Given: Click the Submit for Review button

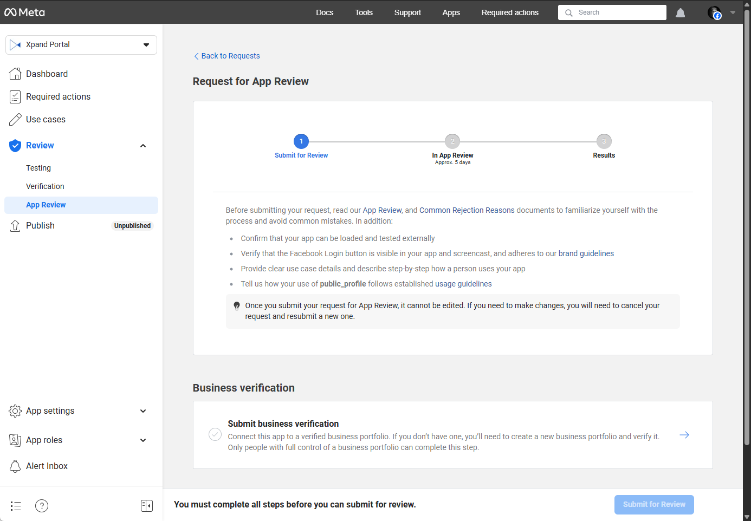Looking at the screenshot, I should click(654, 504).
